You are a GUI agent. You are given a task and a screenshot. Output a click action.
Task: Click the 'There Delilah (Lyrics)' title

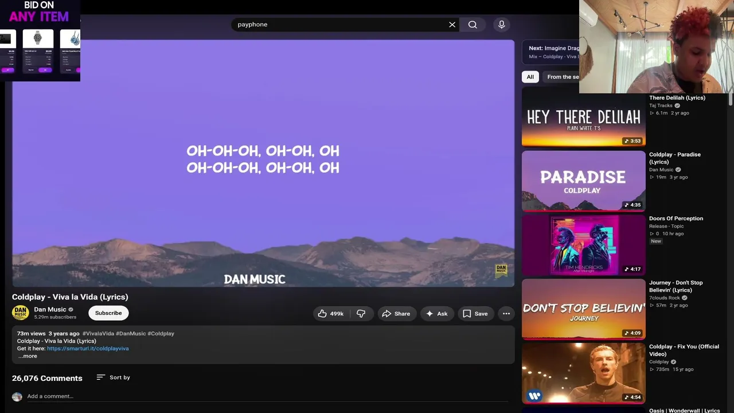[677, 98]
